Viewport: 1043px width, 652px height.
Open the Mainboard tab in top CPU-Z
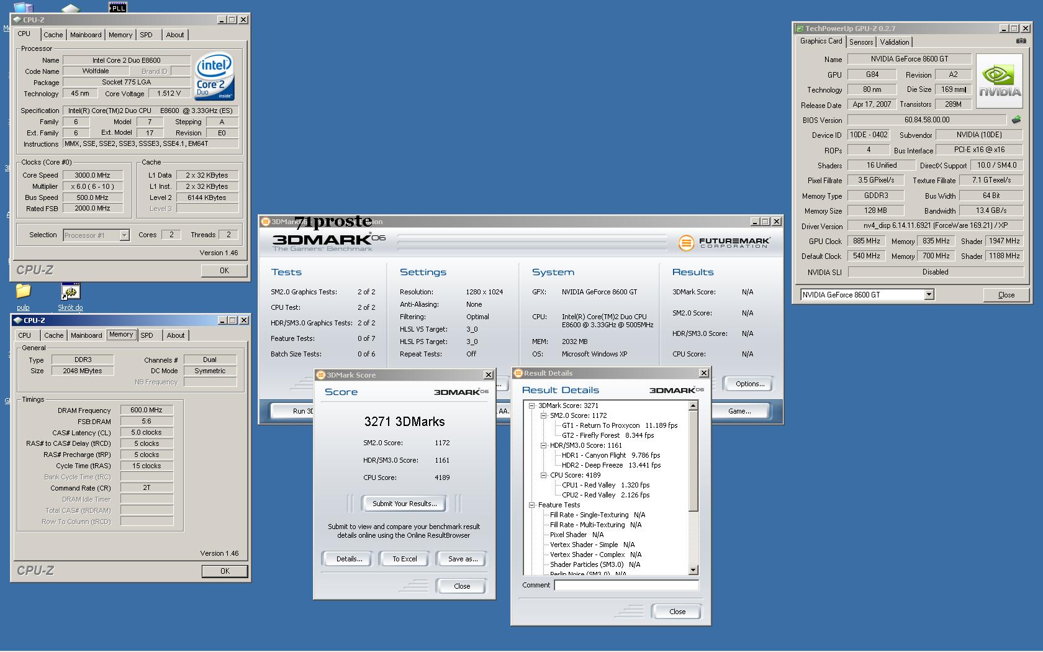coord(86,35)
